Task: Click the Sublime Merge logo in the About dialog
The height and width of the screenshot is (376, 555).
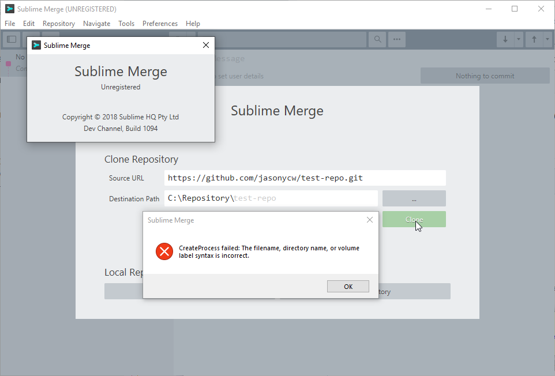Action: pyautogui.click(x=36, y=45)
